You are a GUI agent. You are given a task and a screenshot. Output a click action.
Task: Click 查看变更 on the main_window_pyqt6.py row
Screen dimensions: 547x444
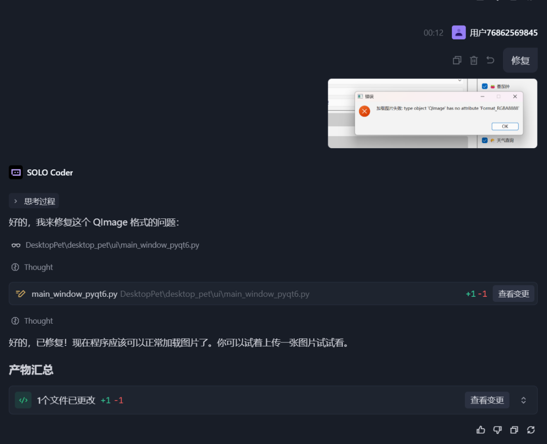coord(514,293)
